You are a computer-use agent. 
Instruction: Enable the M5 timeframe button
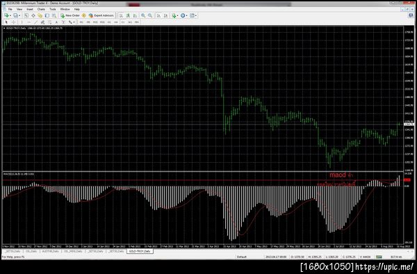[x=88, y=22]
